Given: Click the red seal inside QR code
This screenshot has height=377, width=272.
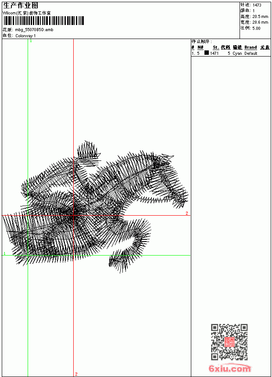Looking at the screenshot, I should pos(229,342).
